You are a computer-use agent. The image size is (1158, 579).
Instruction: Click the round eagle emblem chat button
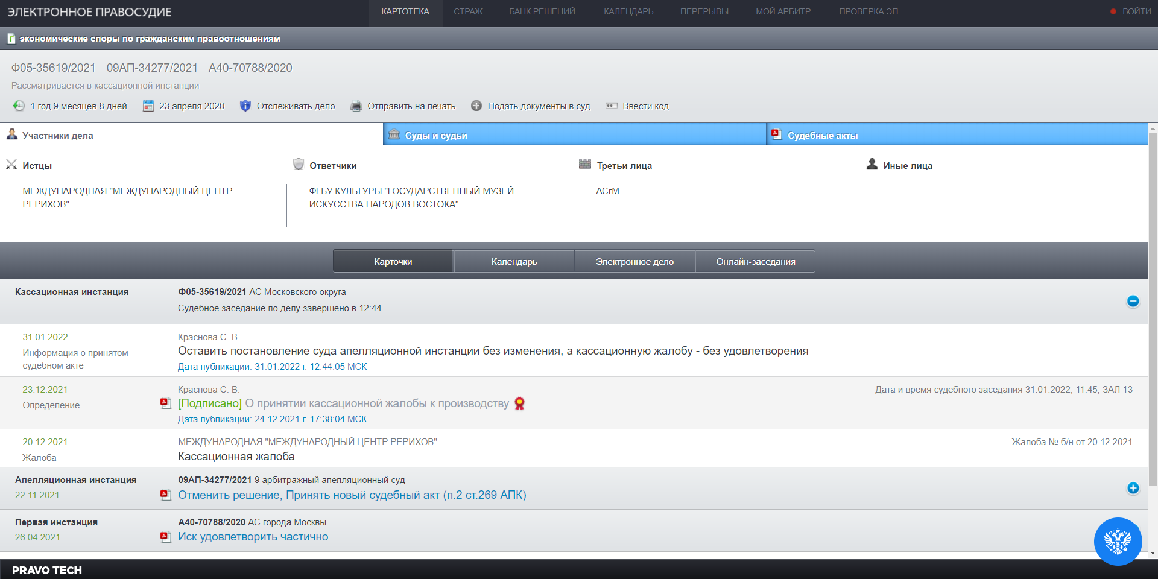coord(1118,541)
